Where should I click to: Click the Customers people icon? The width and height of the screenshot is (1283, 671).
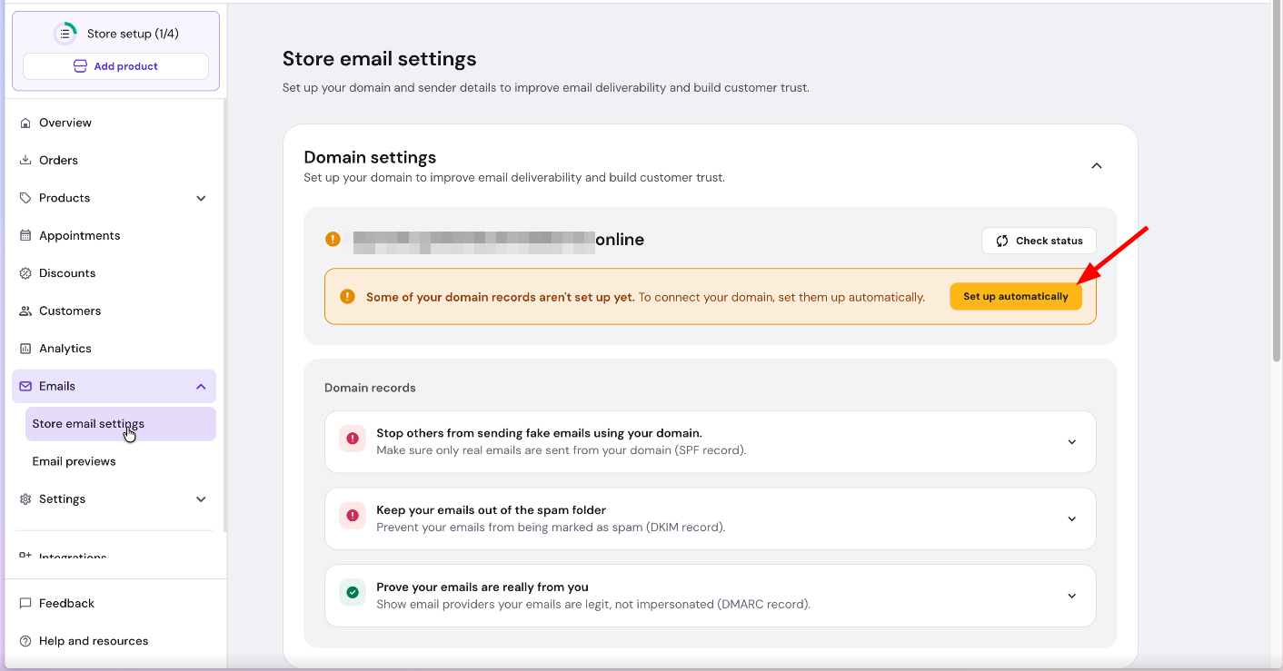coord(25,311)
